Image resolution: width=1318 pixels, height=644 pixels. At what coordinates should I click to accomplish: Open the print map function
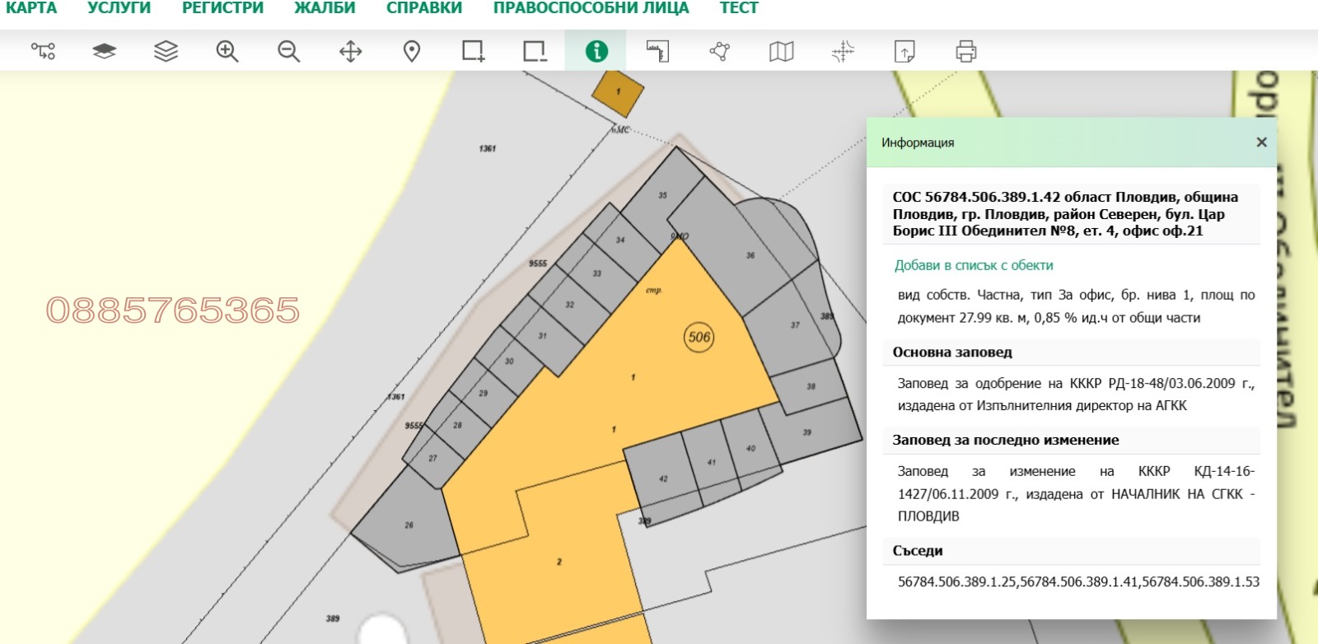click(965, 51)
